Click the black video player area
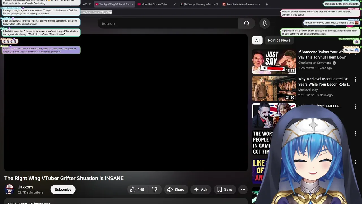The height and width of the screenshot is (204, 362). click(x=126, y=103)
